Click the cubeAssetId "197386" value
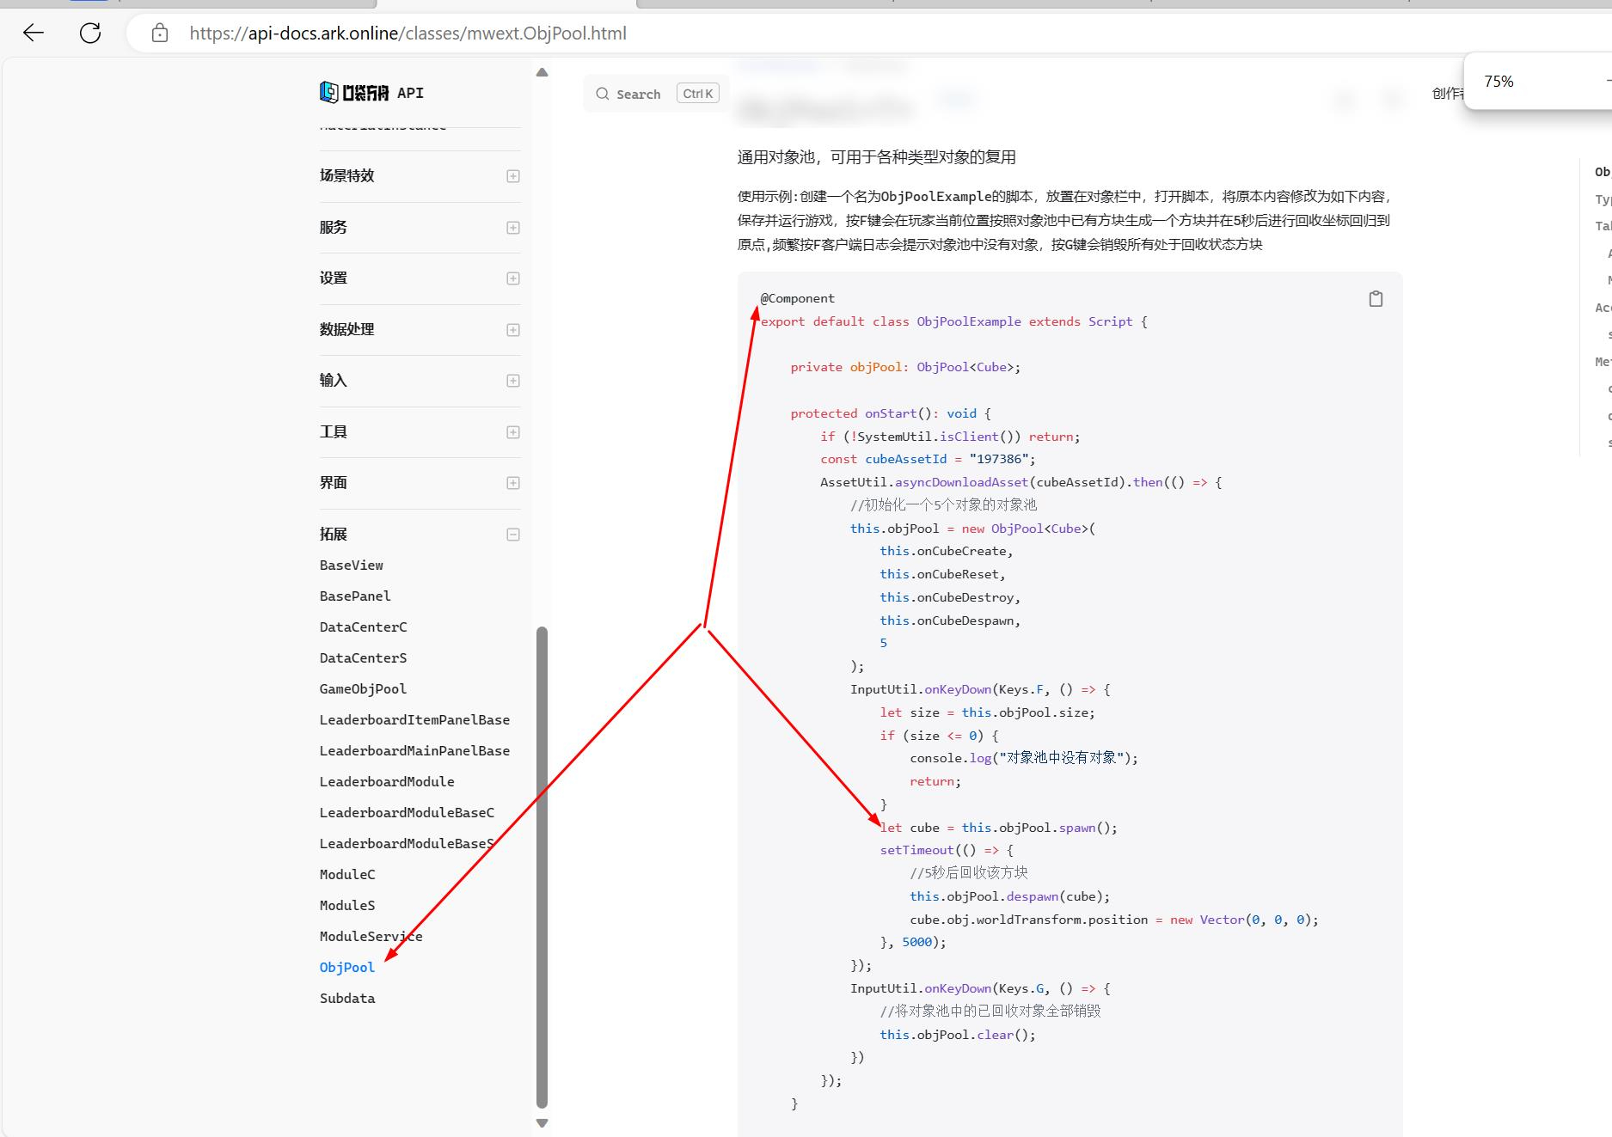The width and height of the screenshot is (1612, 1137). 999,459
